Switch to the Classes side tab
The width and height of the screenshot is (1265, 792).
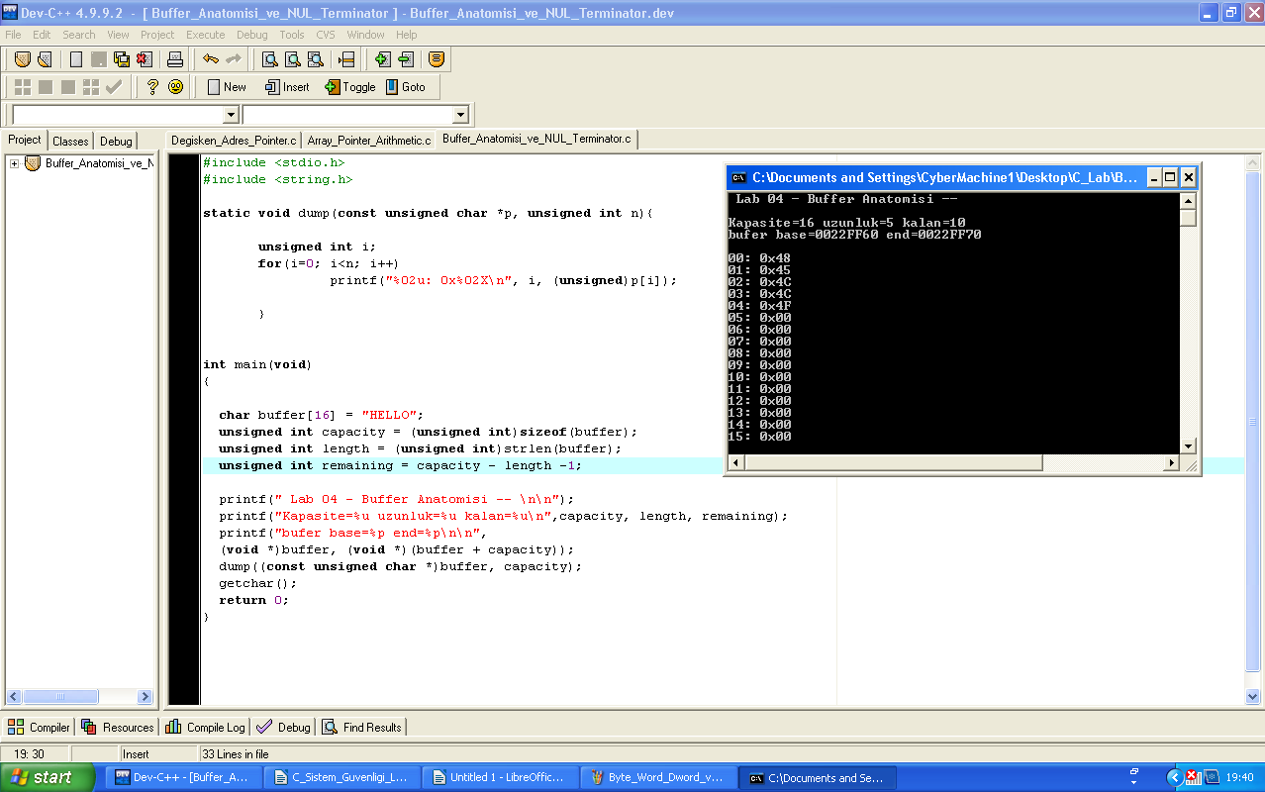click(70, 141)
